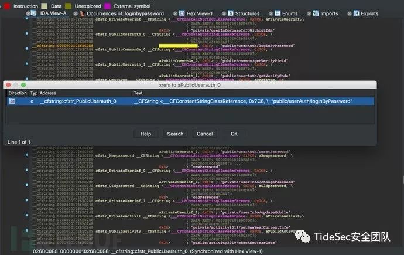
Task: Switch to the Hex View-1 tab
Action: (200, 13)
